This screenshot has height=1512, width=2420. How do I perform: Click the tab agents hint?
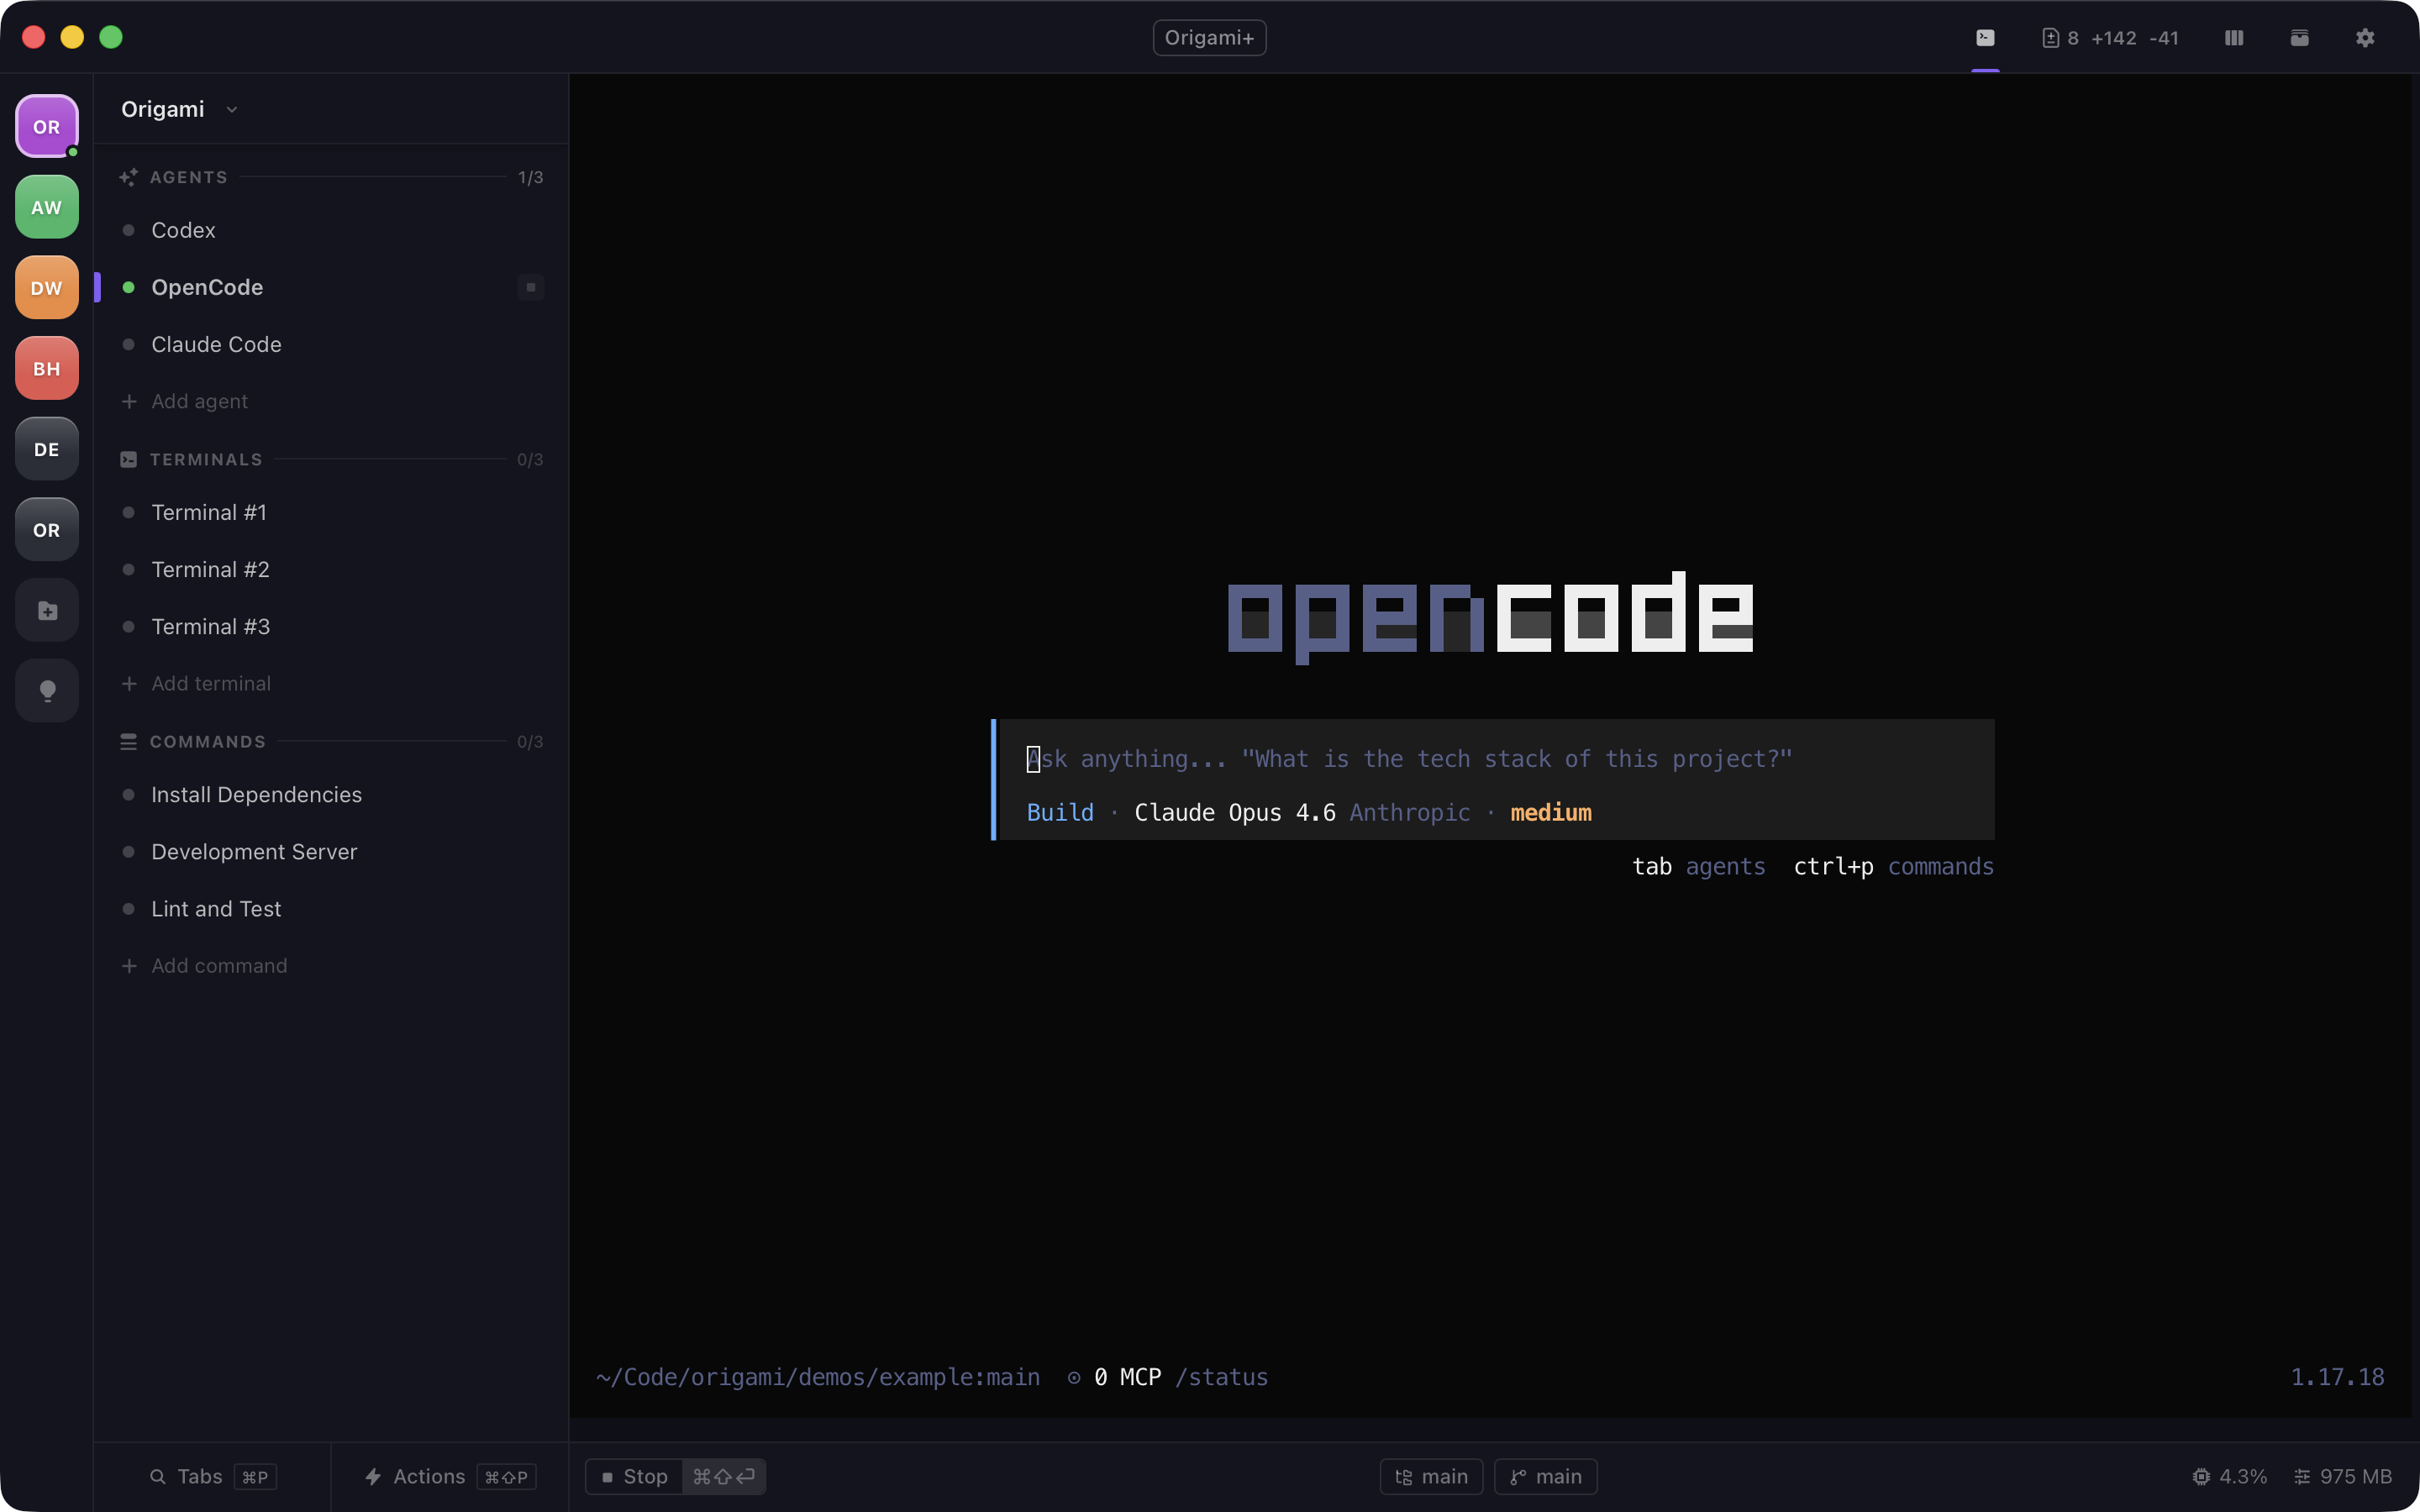pyautogui.click(x=1698, y=867)
